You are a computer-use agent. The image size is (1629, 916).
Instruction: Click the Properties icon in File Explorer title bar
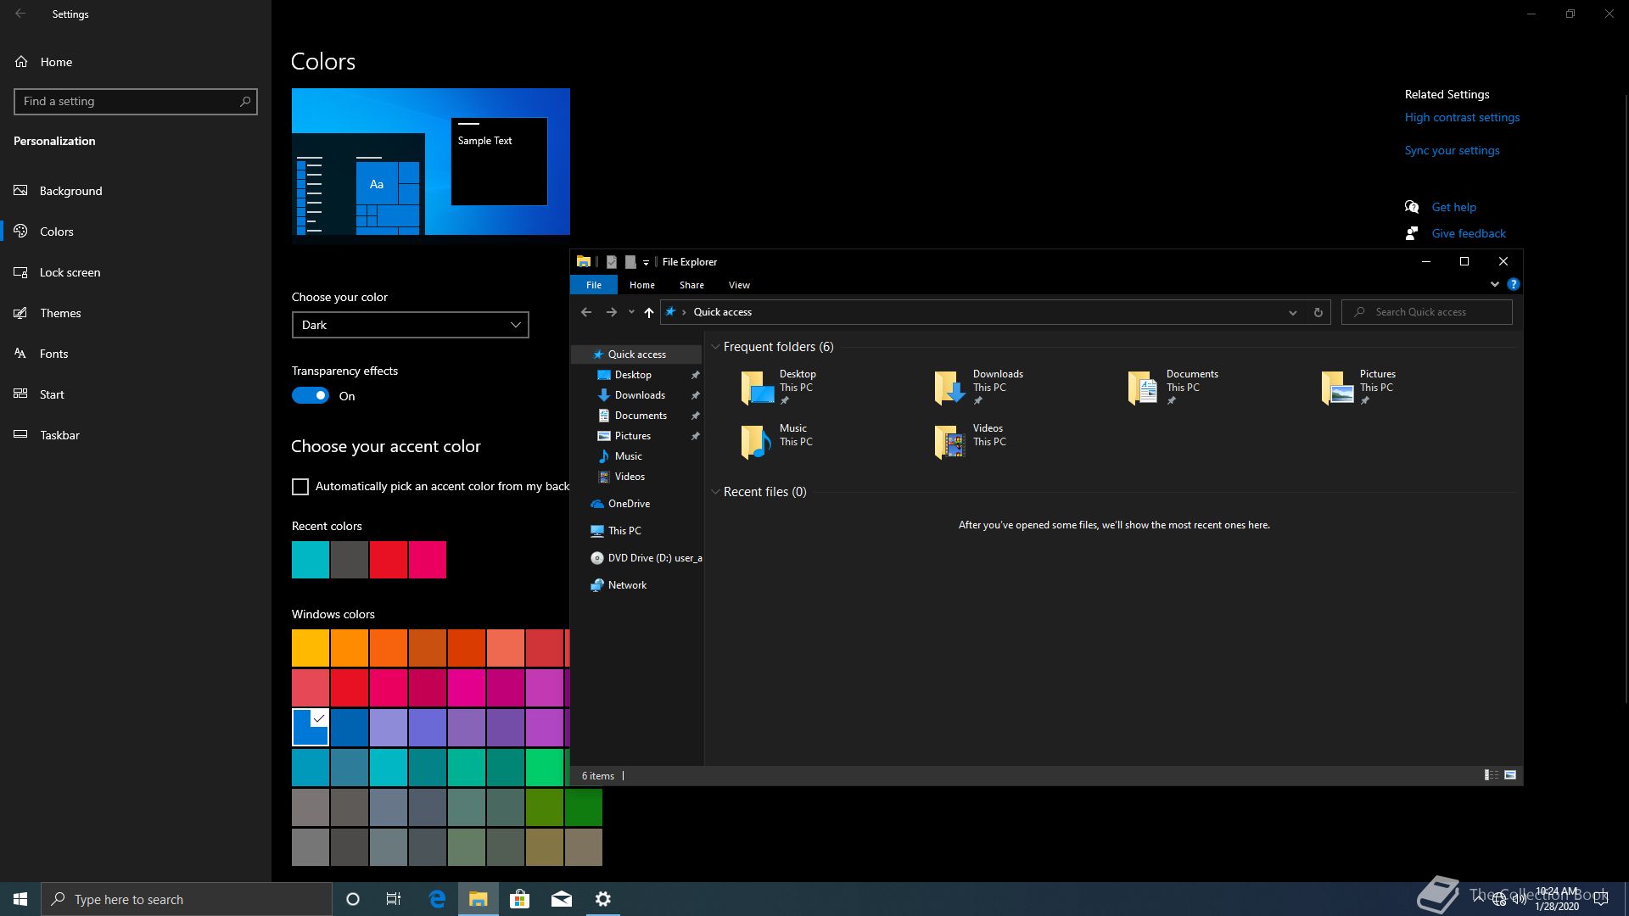tap(611, 262)
